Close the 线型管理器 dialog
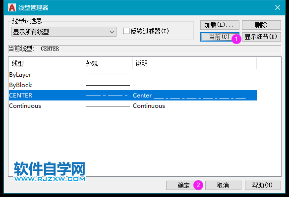Screen dimensions: 289x197 coord(278,7)
